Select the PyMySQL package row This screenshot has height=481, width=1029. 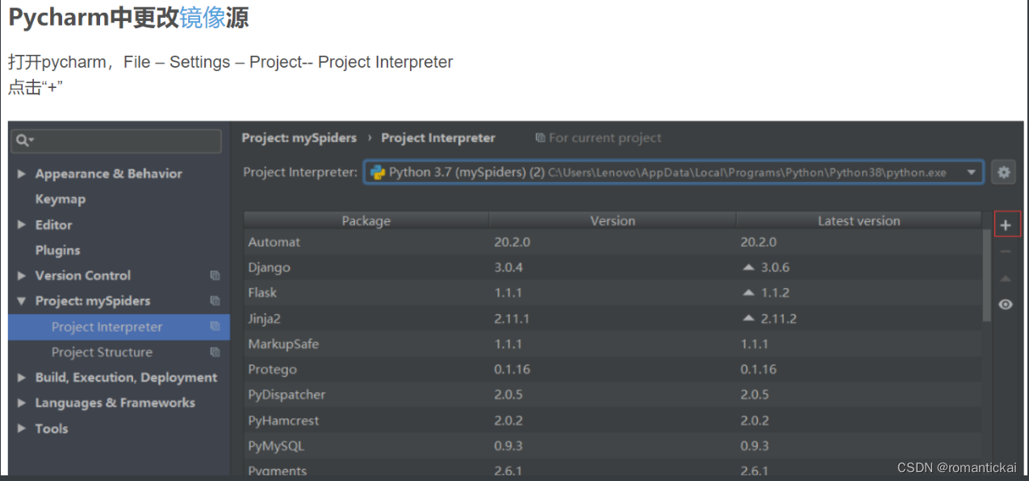pyautogui.click(x=613, y=445)
